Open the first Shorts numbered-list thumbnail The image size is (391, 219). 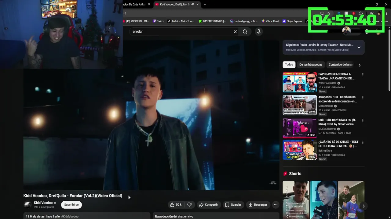296,200
